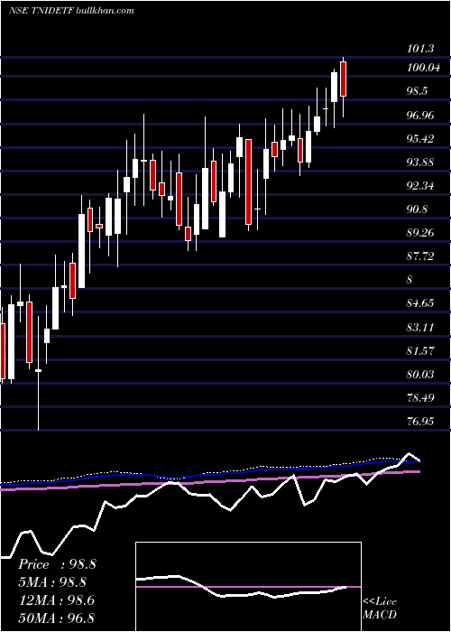Click the 98.5 price axis label
The image size is (451, 632).
point(417,91)
